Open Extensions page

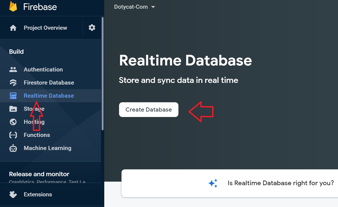tap(38, 194)
